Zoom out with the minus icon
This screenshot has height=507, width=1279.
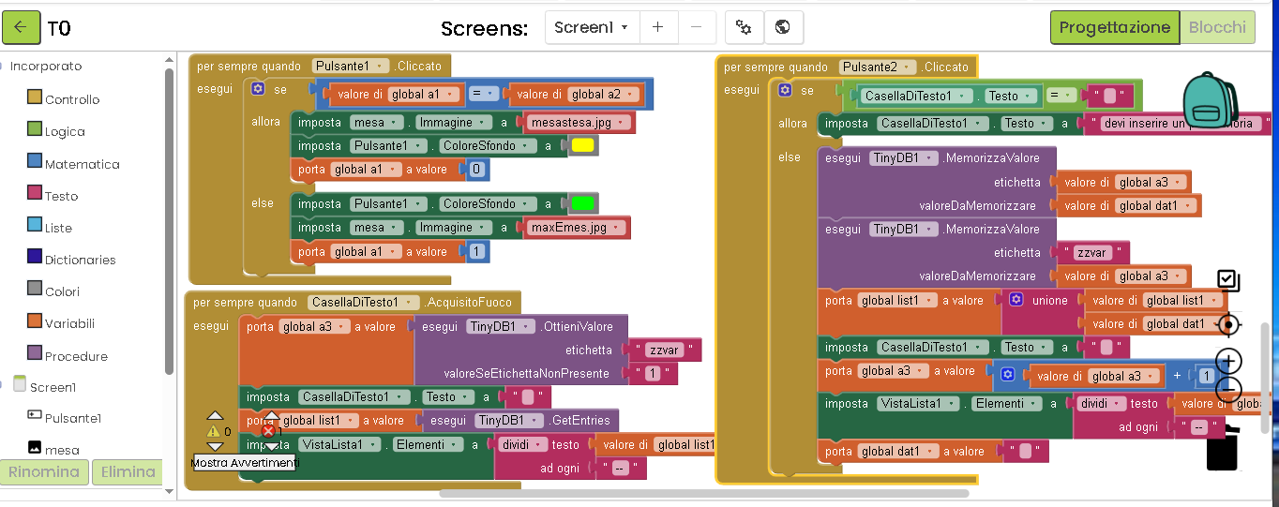[1228, 390]
